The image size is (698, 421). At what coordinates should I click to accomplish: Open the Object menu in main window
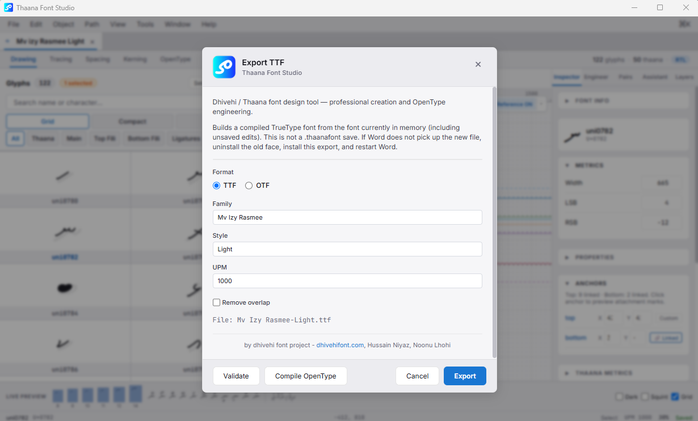click(x=64, y=24)
